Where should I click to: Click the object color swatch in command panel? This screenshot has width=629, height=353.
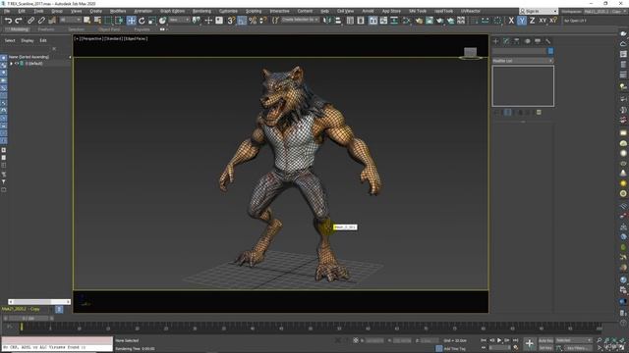[x=550, y=51]
